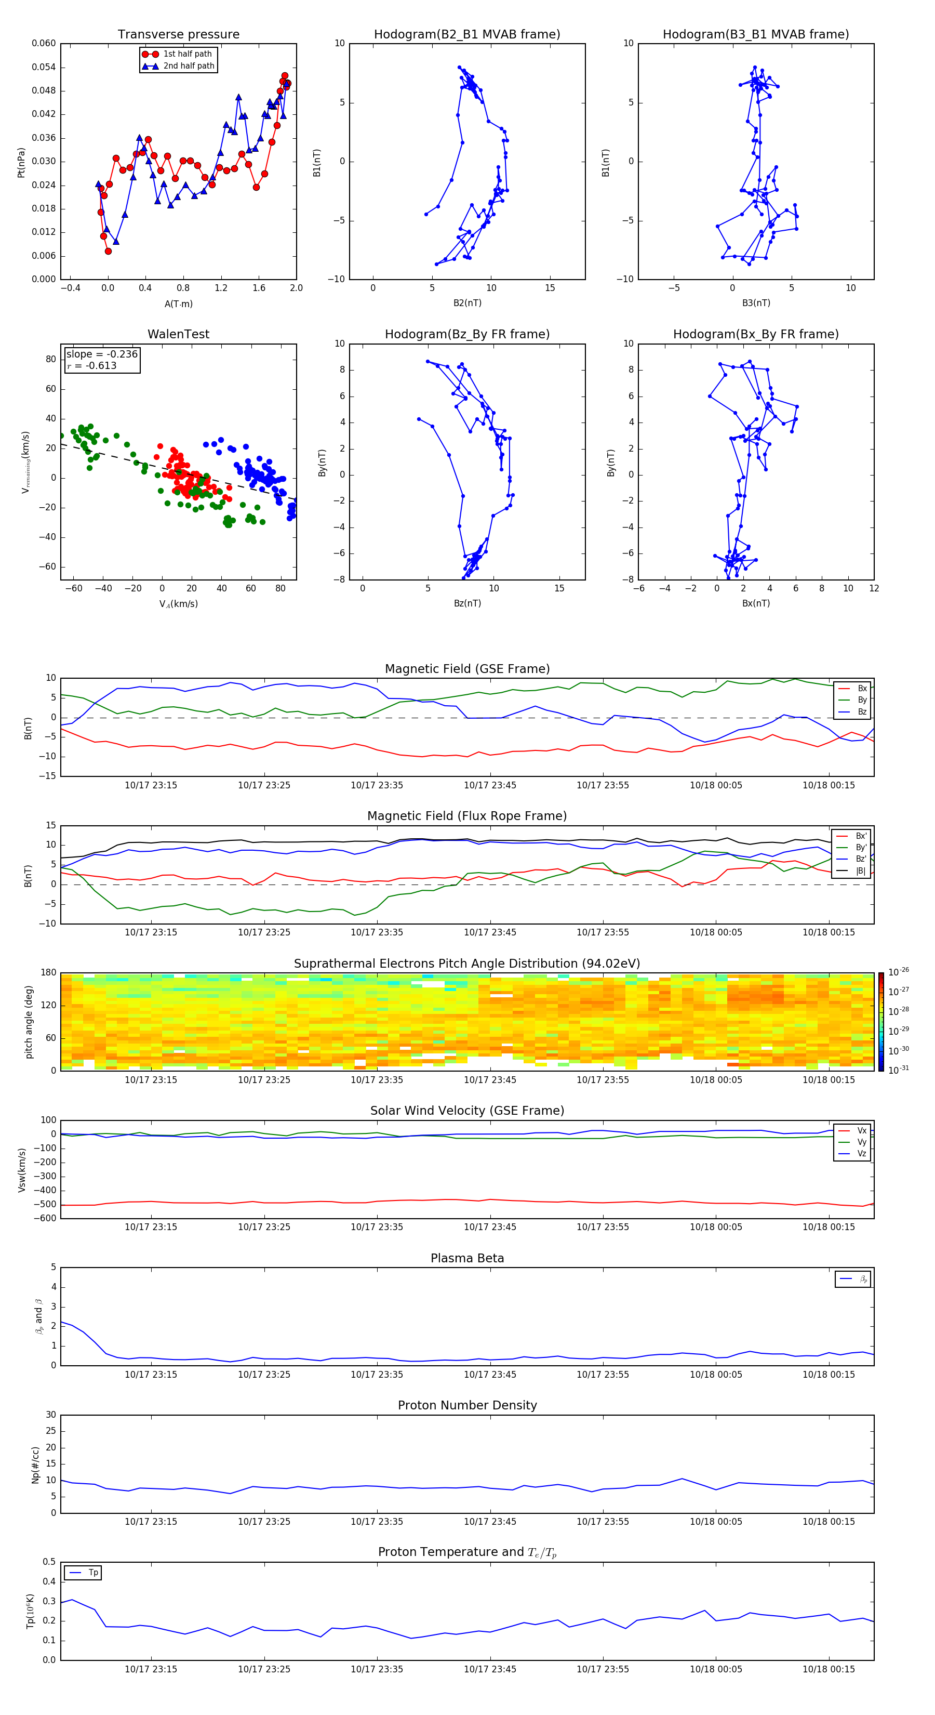
Task: Select the "Bz(nT)" x-axis label
Action: [467, 603]
